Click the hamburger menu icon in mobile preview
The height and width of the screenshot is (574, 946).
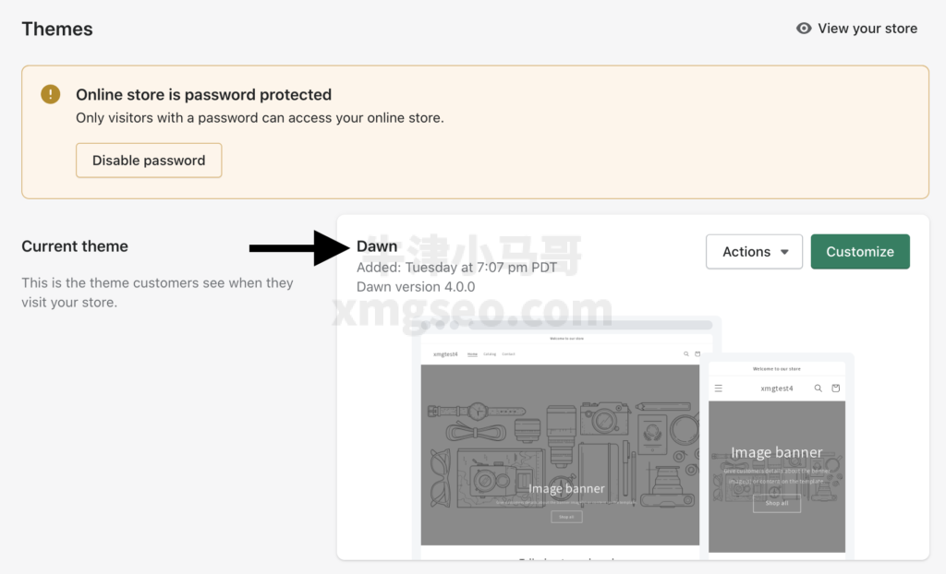click(719, 389)
